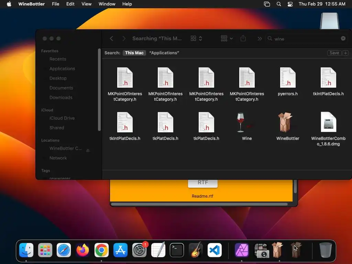The width and height of the screenshot is (352, 264).
Task: Set search scope to "Applications"
Action: pyautogui.click(x=164, y=53)
